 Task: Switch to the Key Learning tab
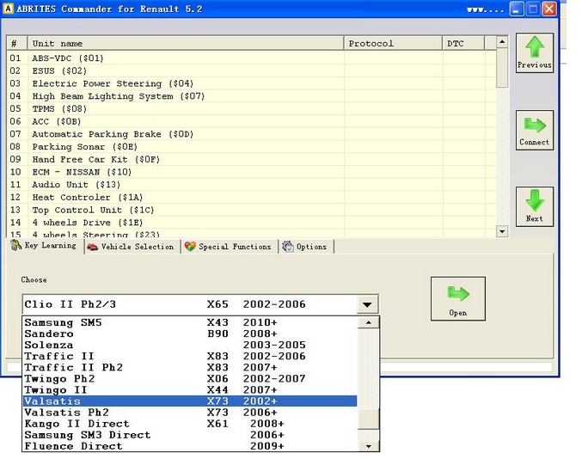tap(44, 247)
